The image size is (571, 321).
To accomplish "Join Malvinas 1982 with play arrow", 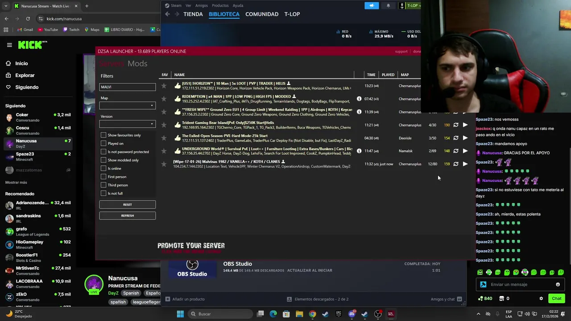I will click(465, 164).
